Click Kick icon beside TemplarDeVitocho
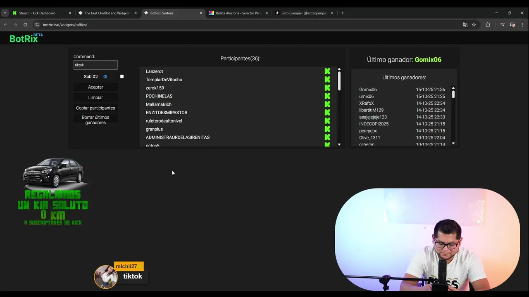 click(x=327, y=80)
